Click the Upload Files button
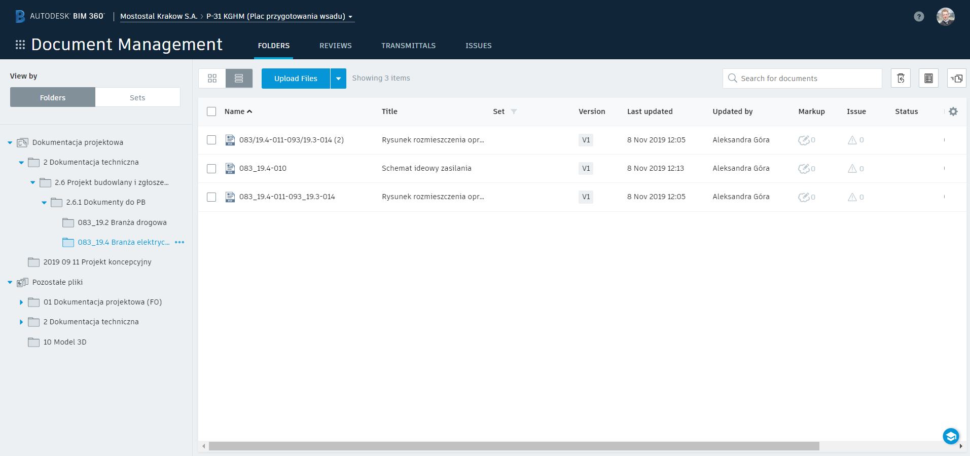The image size is (970, 456). pos(296,79)
